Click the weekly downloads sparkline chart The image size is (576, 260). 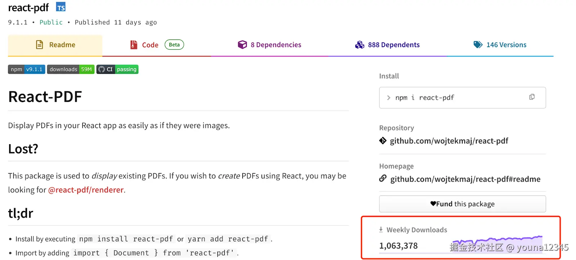497,245
